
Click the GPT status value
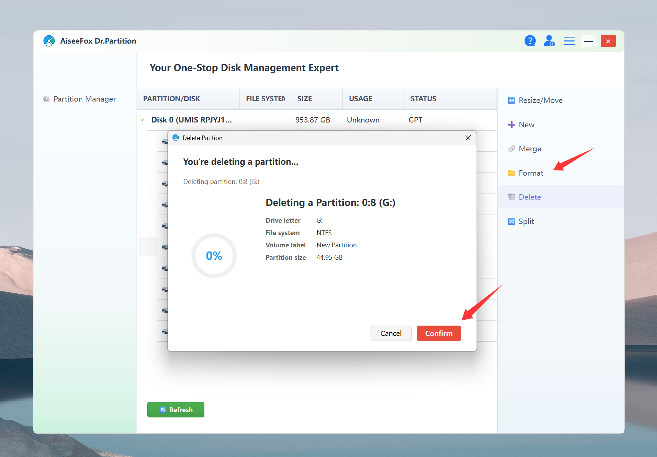pos(415,120)
